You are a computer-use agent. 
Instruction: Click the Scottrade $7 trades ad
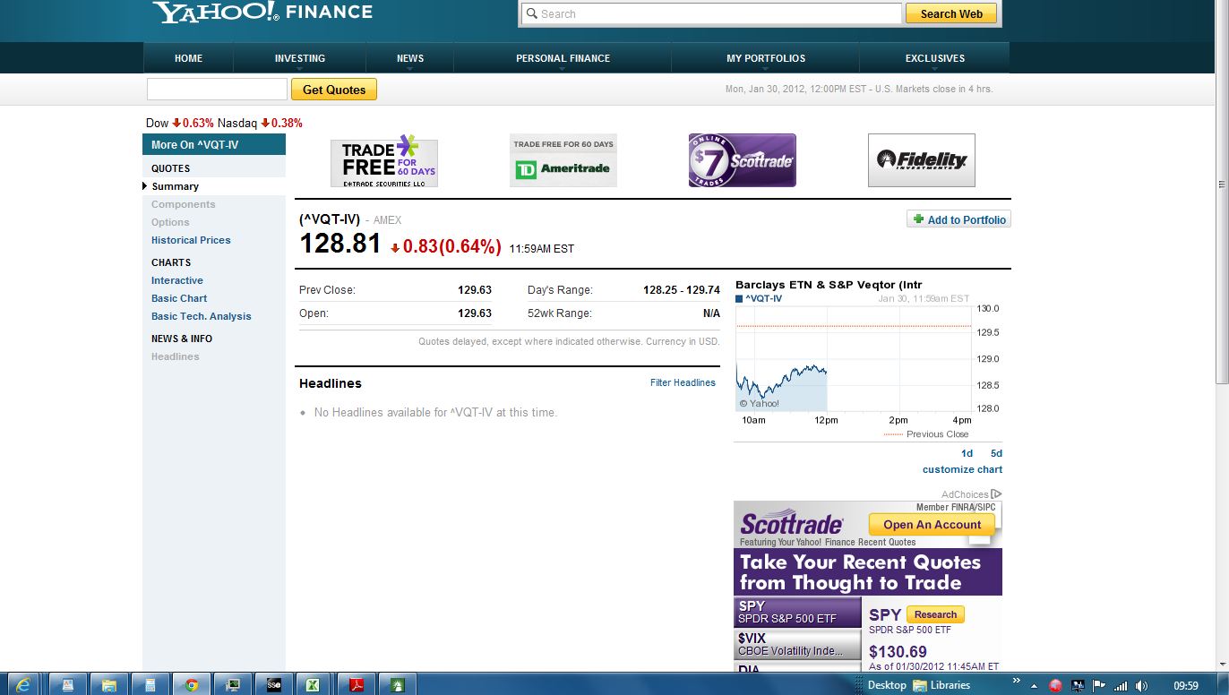click(x=743, y=160)
